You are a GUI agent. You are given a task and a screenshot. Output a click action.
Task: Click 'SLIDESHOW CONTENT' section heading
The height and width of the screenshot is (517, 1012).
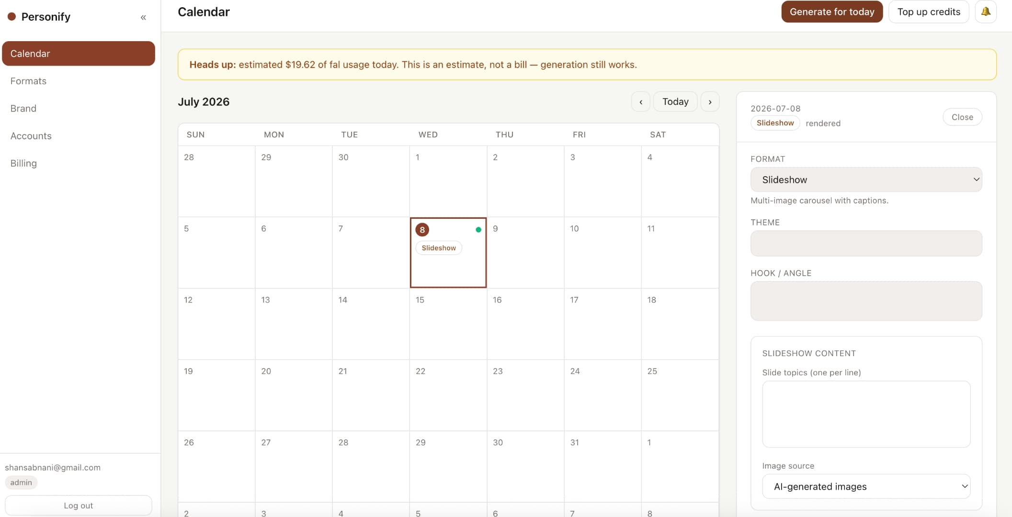click(809, 353)
